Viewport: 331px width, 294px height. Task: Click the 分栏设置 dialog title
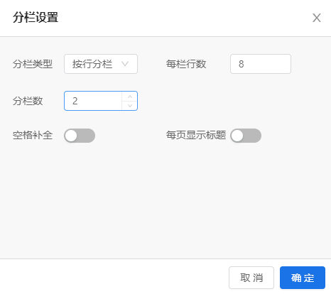pos(36,18)
